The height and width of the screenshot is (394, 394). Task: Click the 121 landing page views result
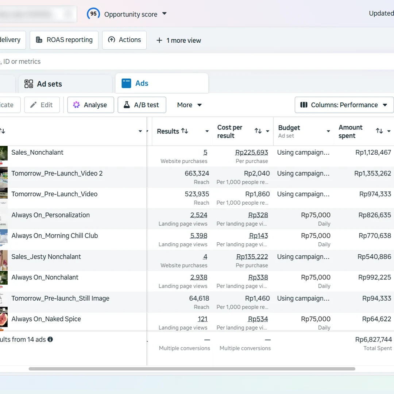pos(202,319)
